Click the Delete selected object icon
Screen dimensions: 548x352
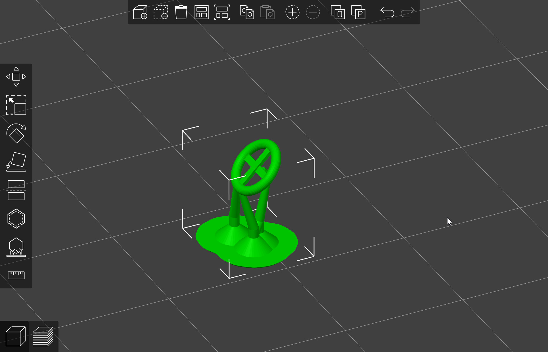[x=161, y=12]
